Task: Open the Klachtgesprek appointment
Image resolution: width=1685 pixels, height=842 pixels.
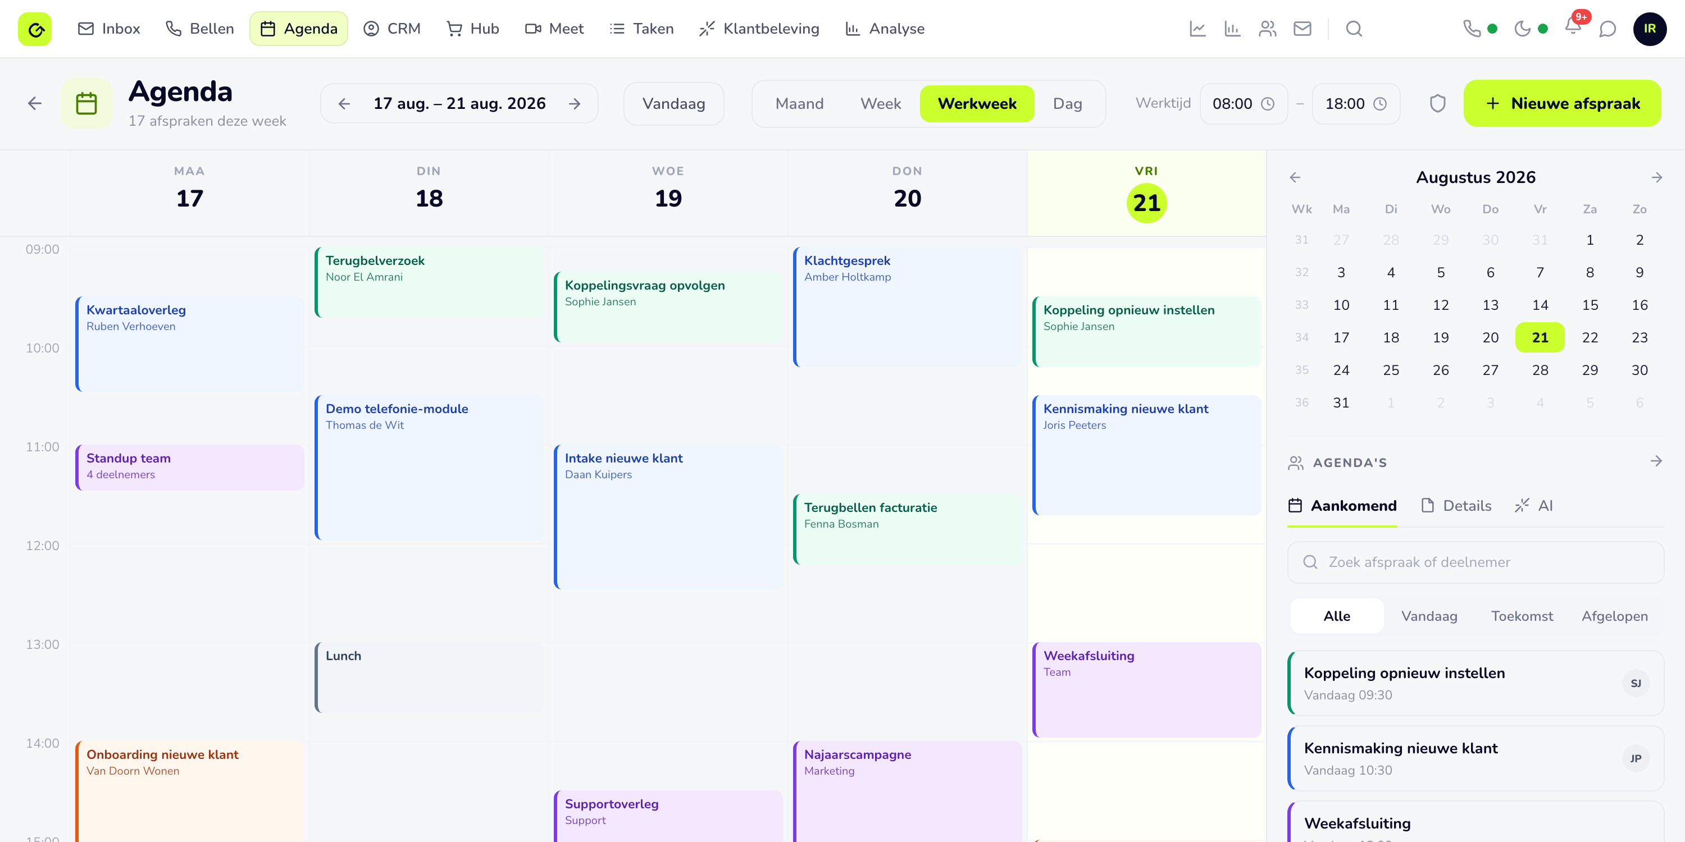Action: click(x=907, y=306)
